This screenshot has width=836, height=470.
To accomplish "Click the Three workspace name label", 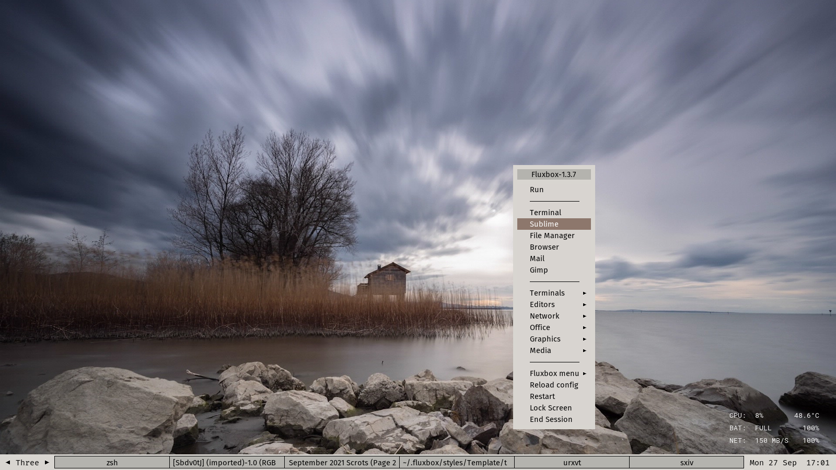I will pyautogui.click(x=27, y=463).
